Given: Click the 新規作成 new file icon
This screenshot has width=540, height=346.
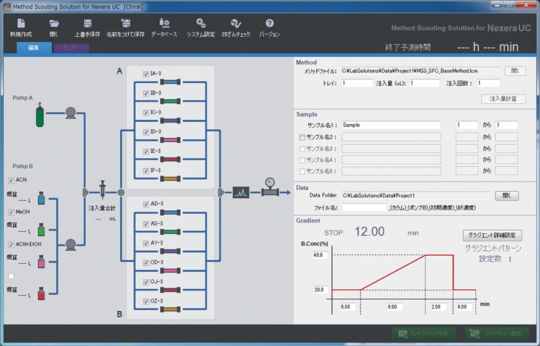Looking at the screenshot, I should point(21,23).
